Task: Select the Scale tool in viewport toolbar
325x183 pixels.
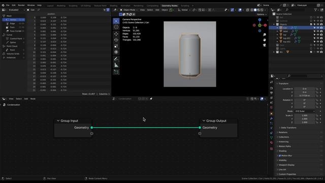Action: click(x=116, y=46)
